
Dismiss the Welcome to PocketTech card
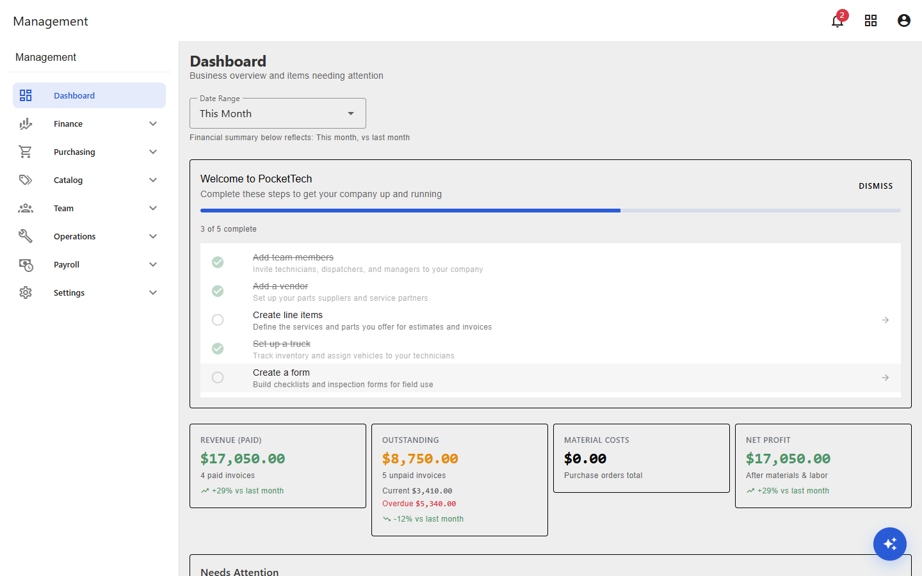coord(876,186)
